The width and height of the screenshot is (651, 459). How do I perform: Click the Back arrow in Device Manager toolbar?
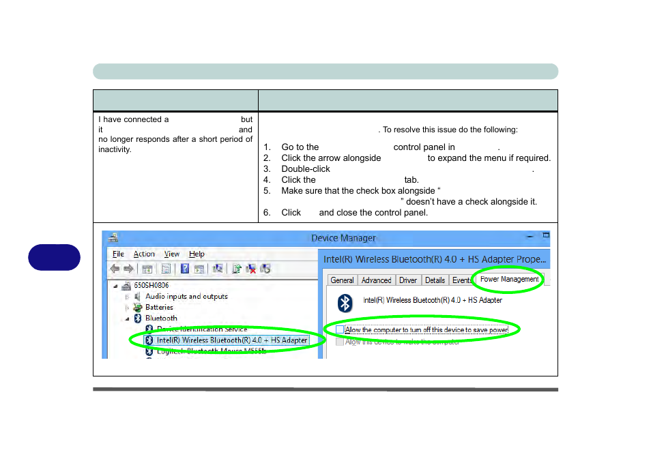pyautogui.click(x=115, y=269)
